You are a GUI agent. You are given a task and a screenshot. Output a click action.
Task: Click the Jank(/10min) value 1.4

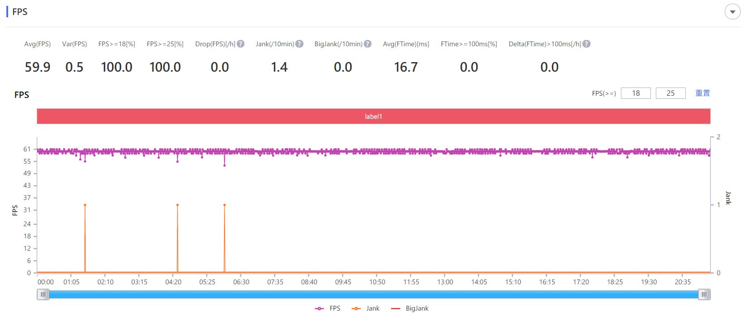coord(279,67)
